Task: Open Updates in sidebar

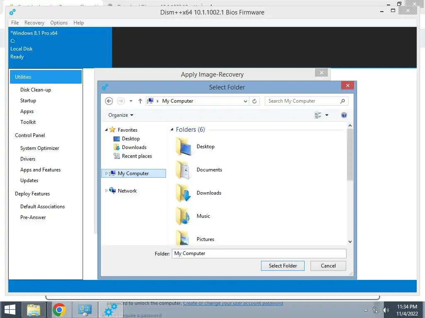Action: pyautogui.click(x=29, y=181)
